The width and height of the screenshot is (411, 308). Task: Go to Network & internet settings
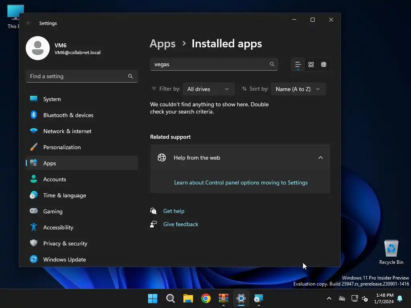82,131
